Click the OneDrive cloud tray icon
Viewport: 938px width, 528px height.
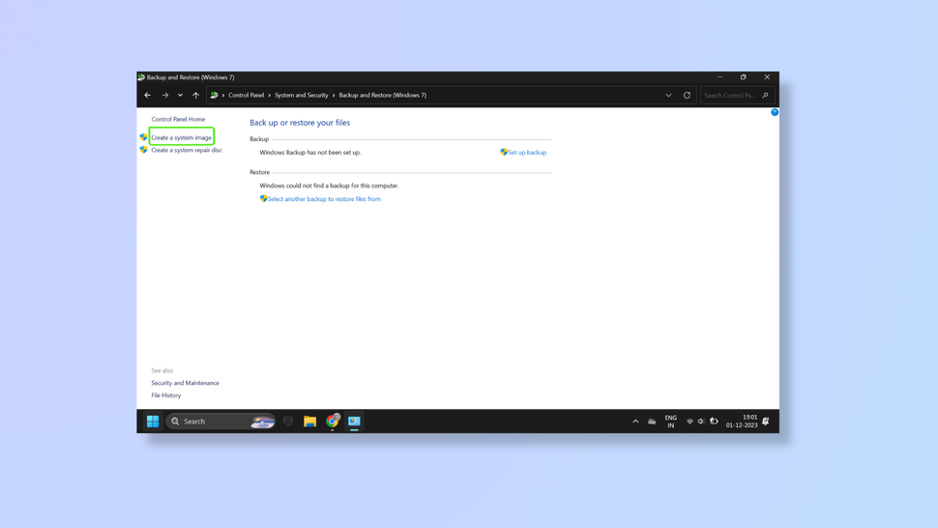(x=652, y=422)
